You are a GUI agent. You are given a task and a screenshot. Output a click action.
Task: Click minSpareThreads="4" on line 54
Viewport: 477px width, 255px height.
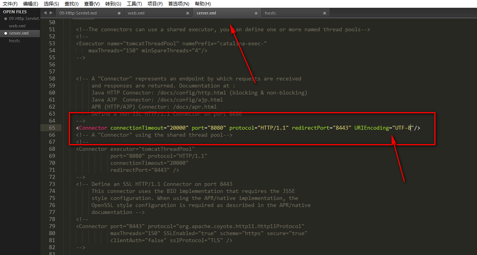[171, 50]
